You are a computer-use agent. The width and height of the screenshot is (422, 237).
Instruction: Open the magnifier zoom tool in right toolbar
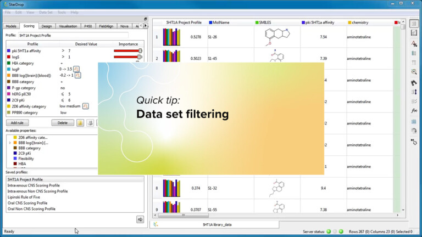pyautogui.click(x=414, y=72)
